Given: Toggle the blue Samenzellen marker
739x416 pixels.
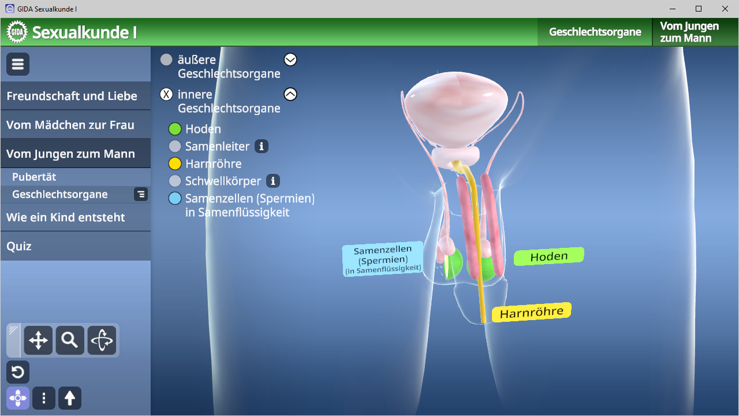Looking at the screenshot, I should click(175, 198).
